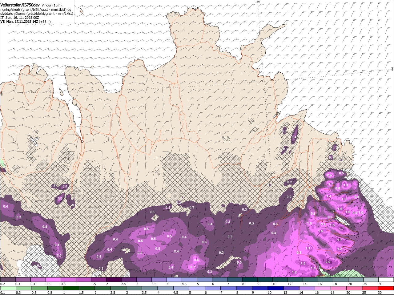
Task: Click the rain scale swatch starting at 2
Action: [103, 288]
